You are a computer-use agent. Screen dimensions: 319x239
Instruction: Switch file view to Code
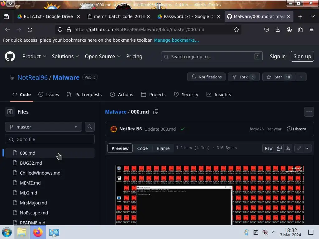click(142, 148)
